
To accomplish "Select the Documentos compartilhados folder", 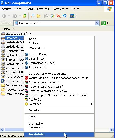I will click(12, 85).
